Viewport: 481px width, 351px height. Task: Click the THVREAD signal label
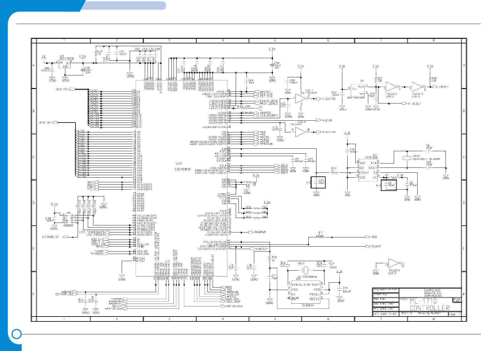pyautogui.click(x=97, y=254)
